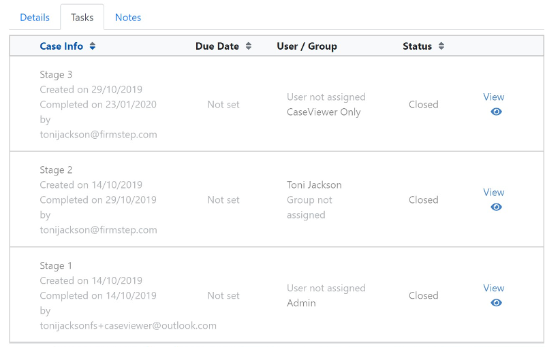Viewport: 545px width, 347px height.
Task: Select the Tasks tab
Action: click(82, 18)
